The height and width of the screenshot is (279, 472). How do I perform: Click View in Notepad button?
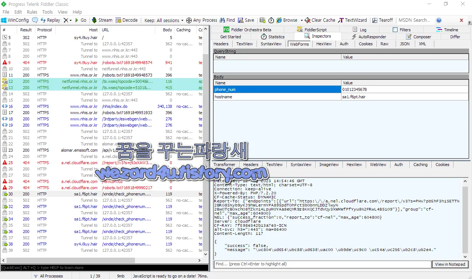click(450, 264)
